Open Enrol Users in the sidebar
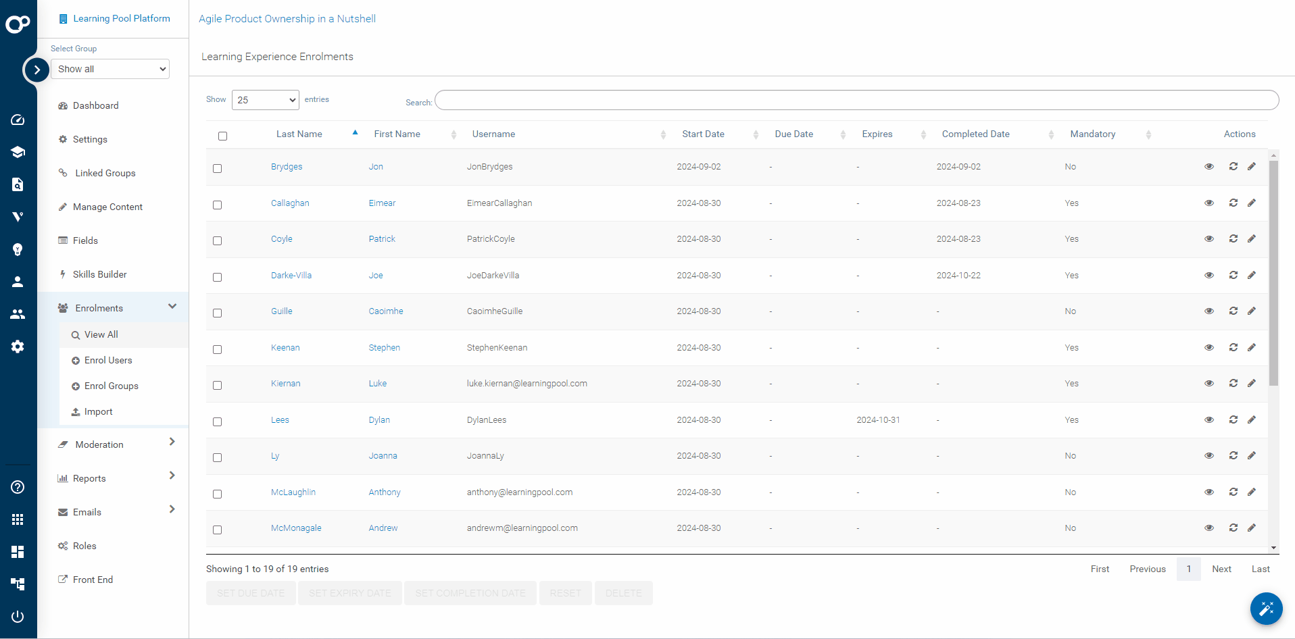This screenshot has width=1295, height=639. [x=108, y=360]
